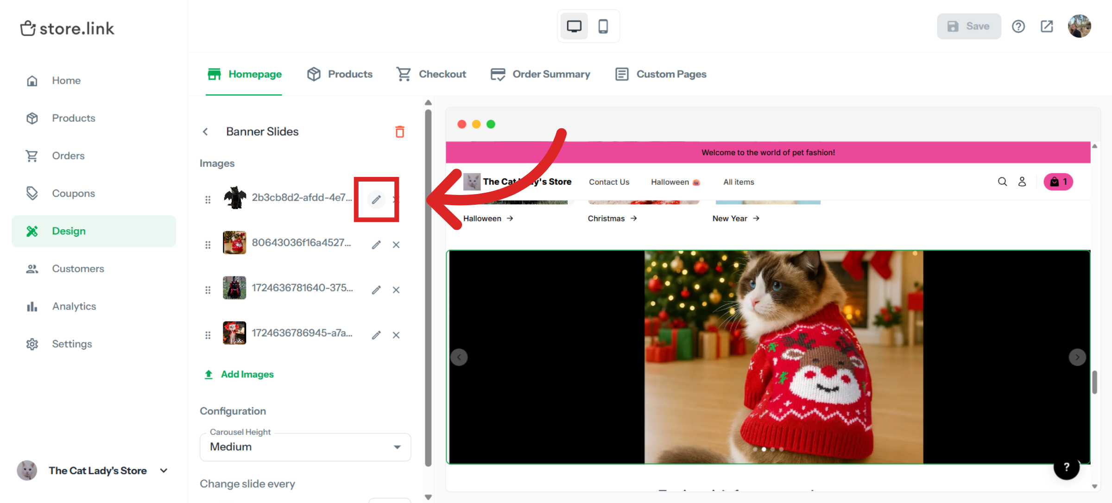The height and width of the screenshot is (503, 1112).
Task: Go back from Banner Slides
Action: (205, 132)
